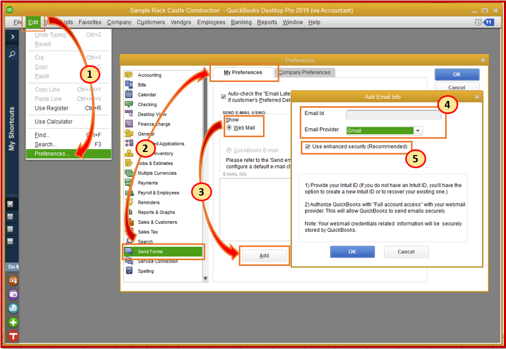
Task: Click the preferences list scroll down arrow
Action: click(x=205, y=279)
